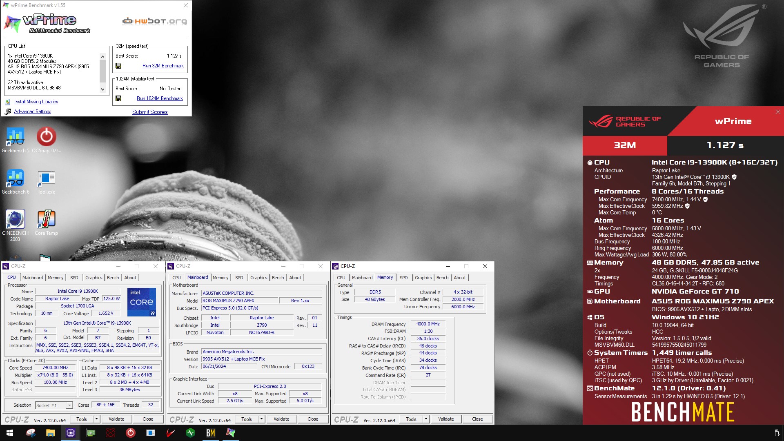The width and height of the screenshot is (784, 441).
Task: Click Submit Scores link in wPrime
Action: pos(150,112)
